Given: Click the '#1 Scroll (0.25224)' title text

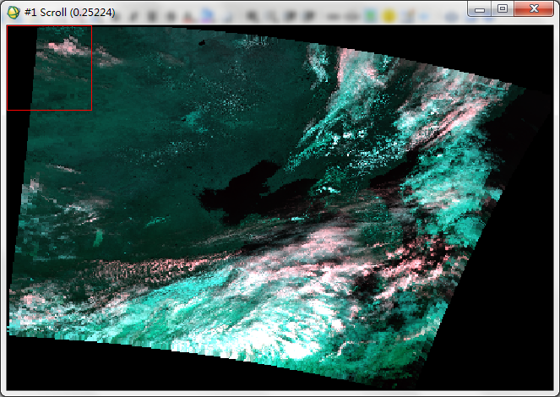Looking at the screenshot, I should (70, 13).
